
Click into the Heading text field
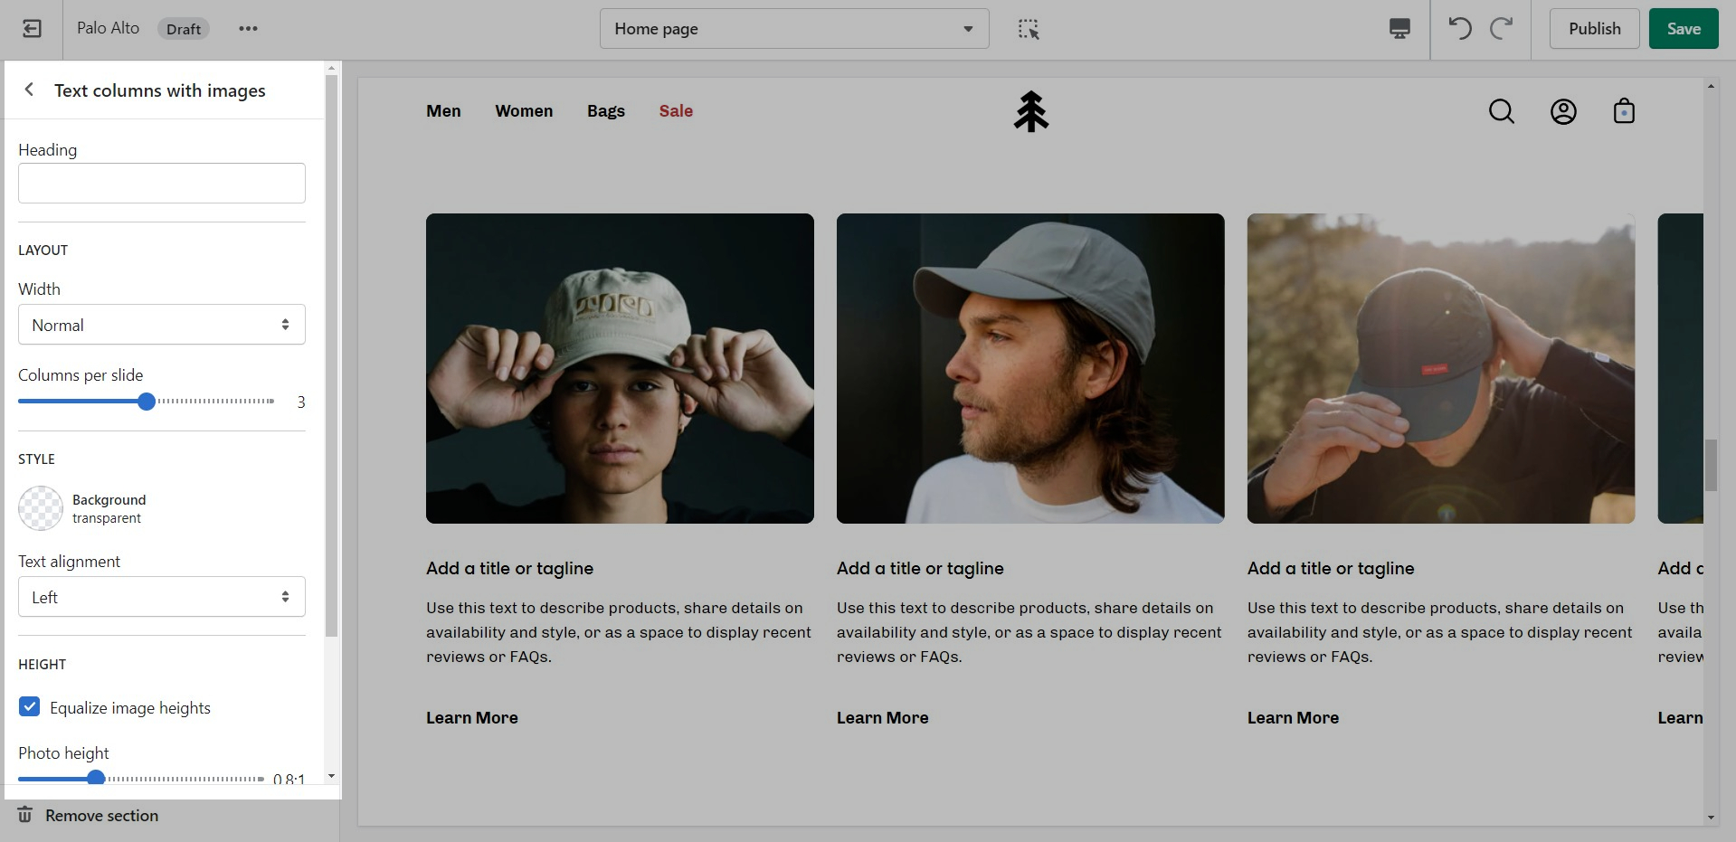click(162, 184)
